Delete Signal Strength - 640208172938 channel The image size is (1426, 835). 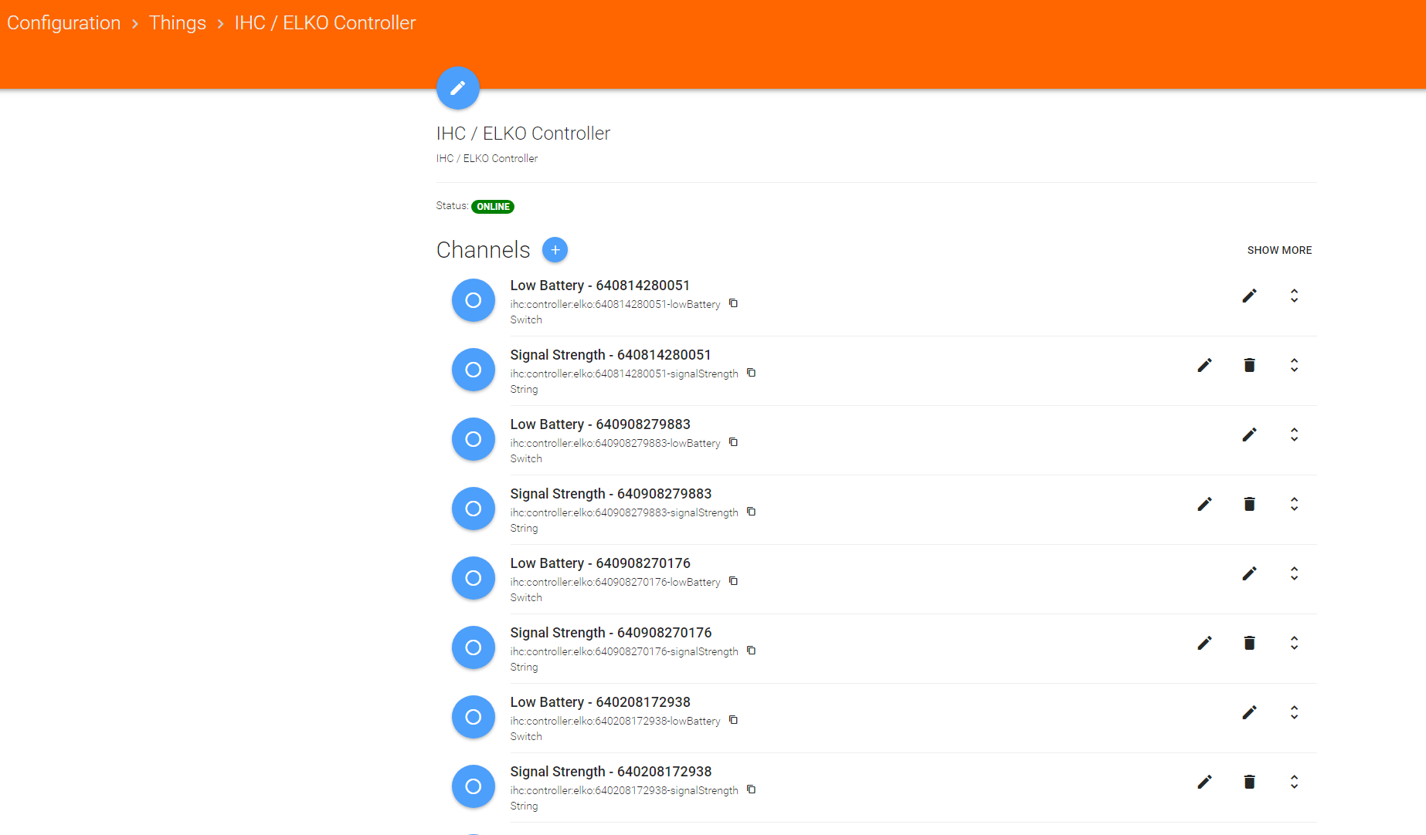[1249, 782]
